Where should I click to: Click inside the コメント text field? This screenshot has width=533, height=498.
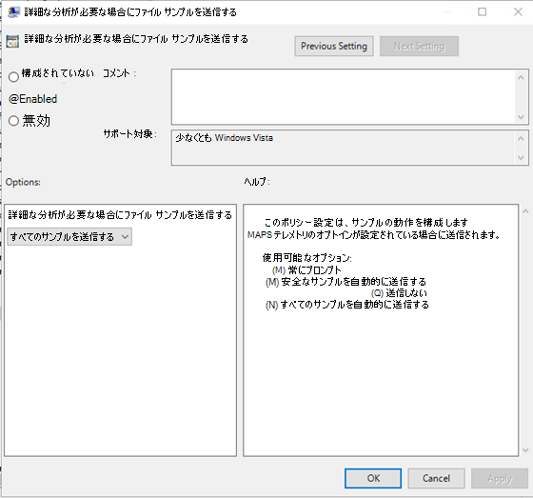coord(344,97)
